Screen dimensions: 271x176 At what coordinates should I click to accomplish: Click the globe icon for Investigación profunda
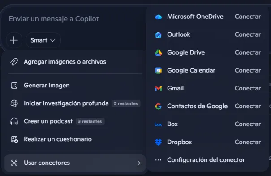click(14, 103)
